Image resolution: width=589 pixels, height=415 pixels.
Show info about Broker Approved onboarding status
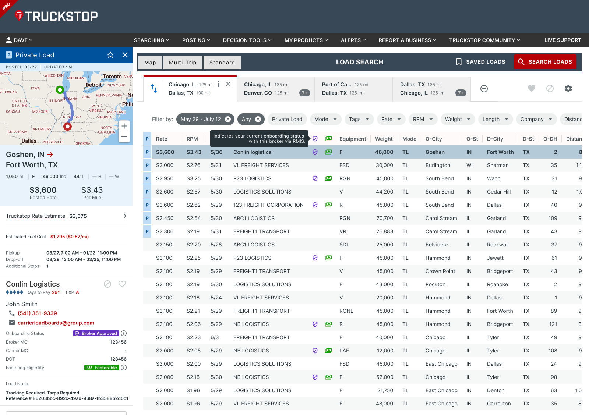tap(124, 333)
